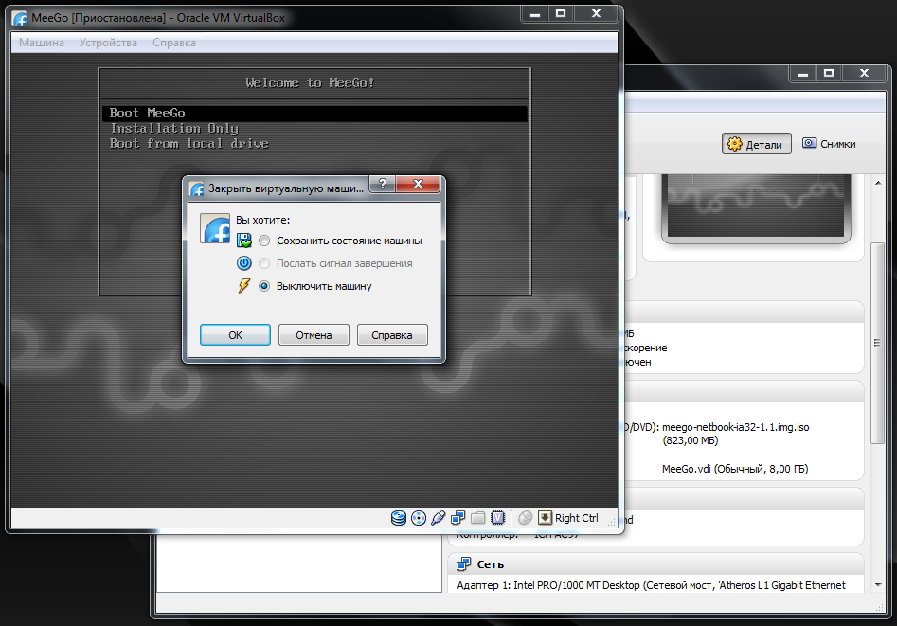This screenshot has width=897, height=626.
Task: Select the 'Сохранить состояние машины' radio option
Action: 264,241
